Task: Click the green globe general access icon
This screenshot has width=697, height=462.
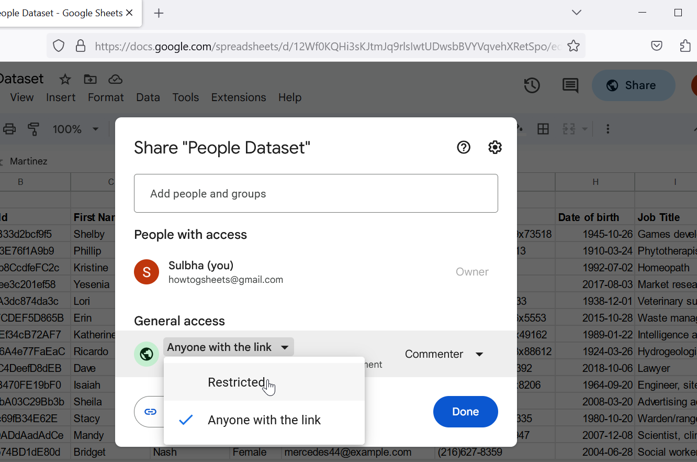Action: 147,354
